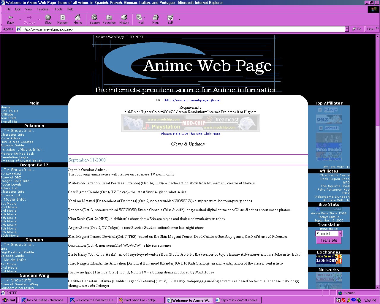Expand the Mail button dropdown arrow
This screenshot has height=304, width=380.
[x=145, y=18]
